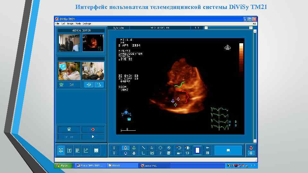308x173 pixels.
Task: Click the large ultrasound heart image
Action: tap(180, 86)
